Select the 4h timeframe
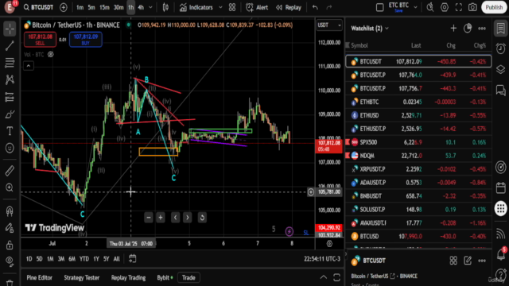The height and width of the screenshot is (286, 509). (141, 7)
